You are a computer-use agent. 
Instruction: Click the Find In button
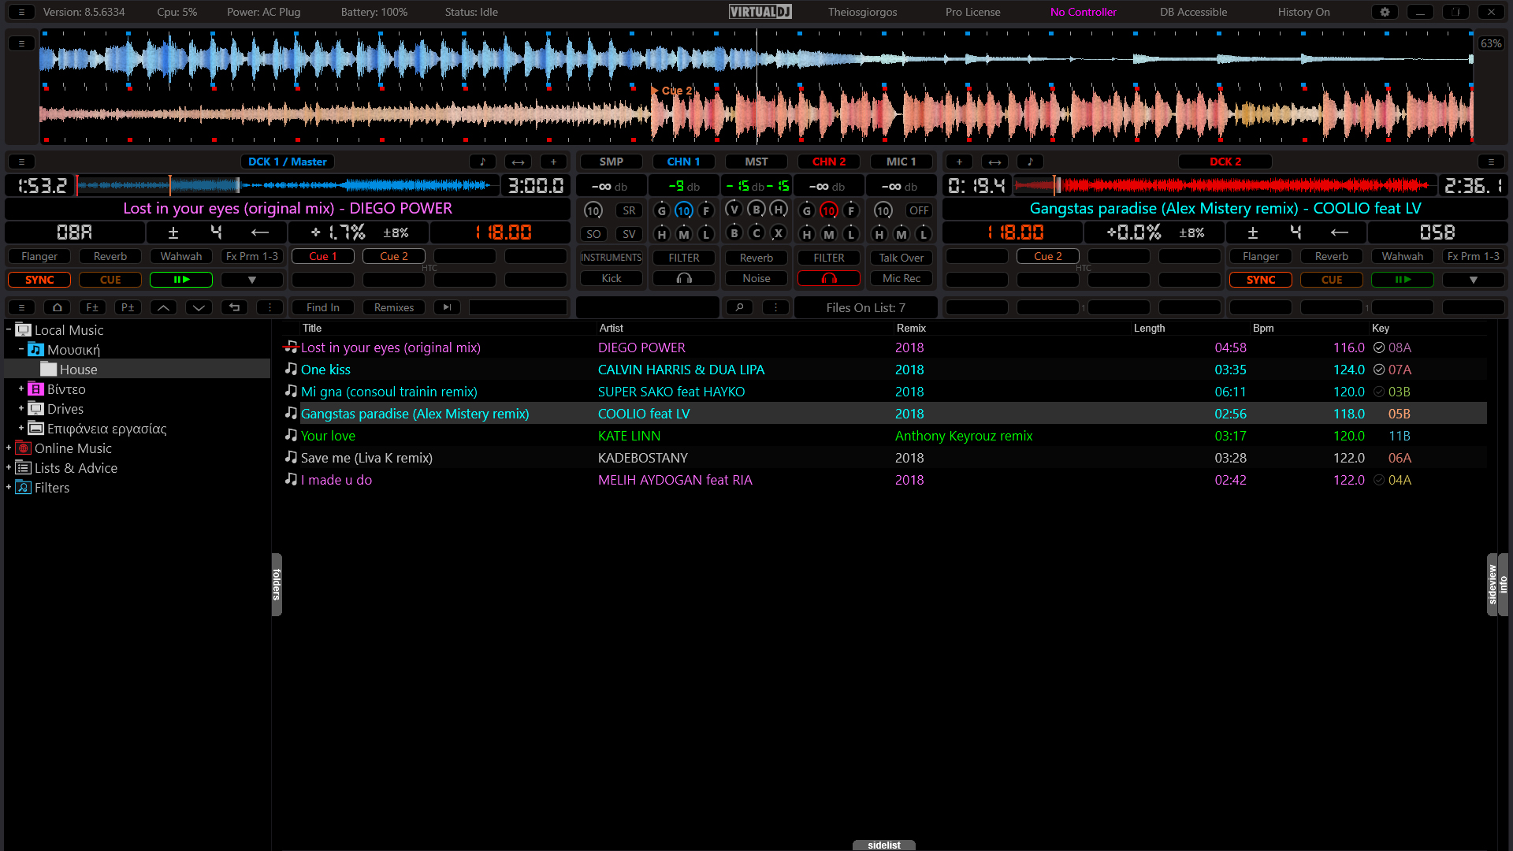[x=323, y=307]
